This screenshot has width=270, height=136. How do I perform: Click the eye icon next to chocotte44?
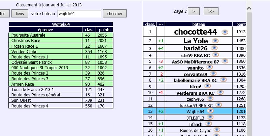click(225, 32)
